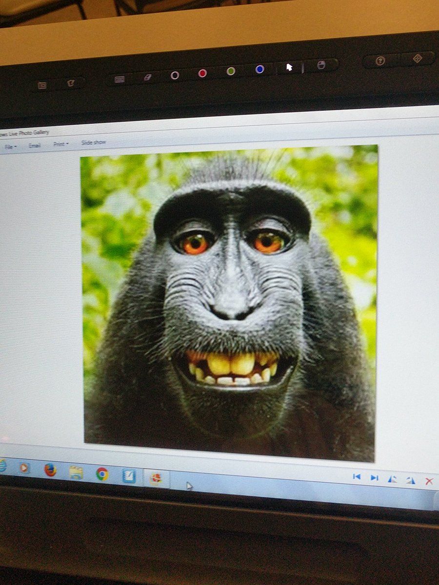Click the diamond icon beside the question mark
Viewport: 439px width, 585px height.
tap(418, 58)
